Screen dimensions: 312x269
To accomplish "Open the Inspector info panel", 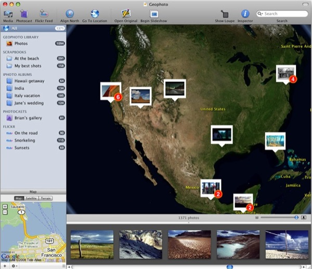I will point(245,14).
